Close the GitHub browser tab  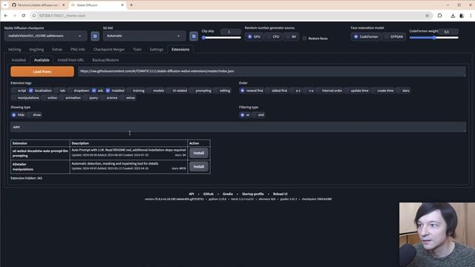(64, 5)
